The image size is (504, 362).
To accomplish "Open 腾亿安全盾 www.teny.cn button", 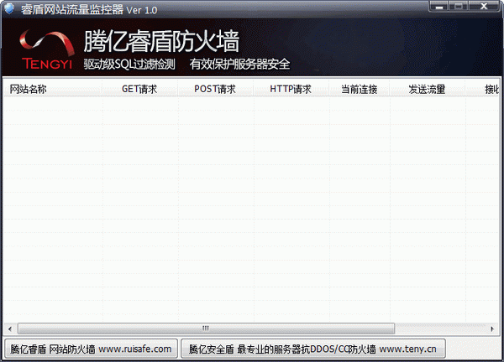I will point(313,349).
